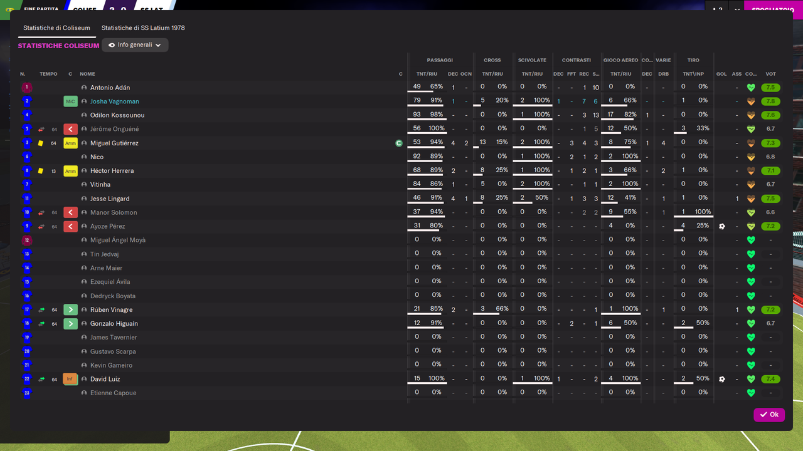Click the condition heart icon for Antonio Adán
803x451 pixels.
tap(751, 88)
